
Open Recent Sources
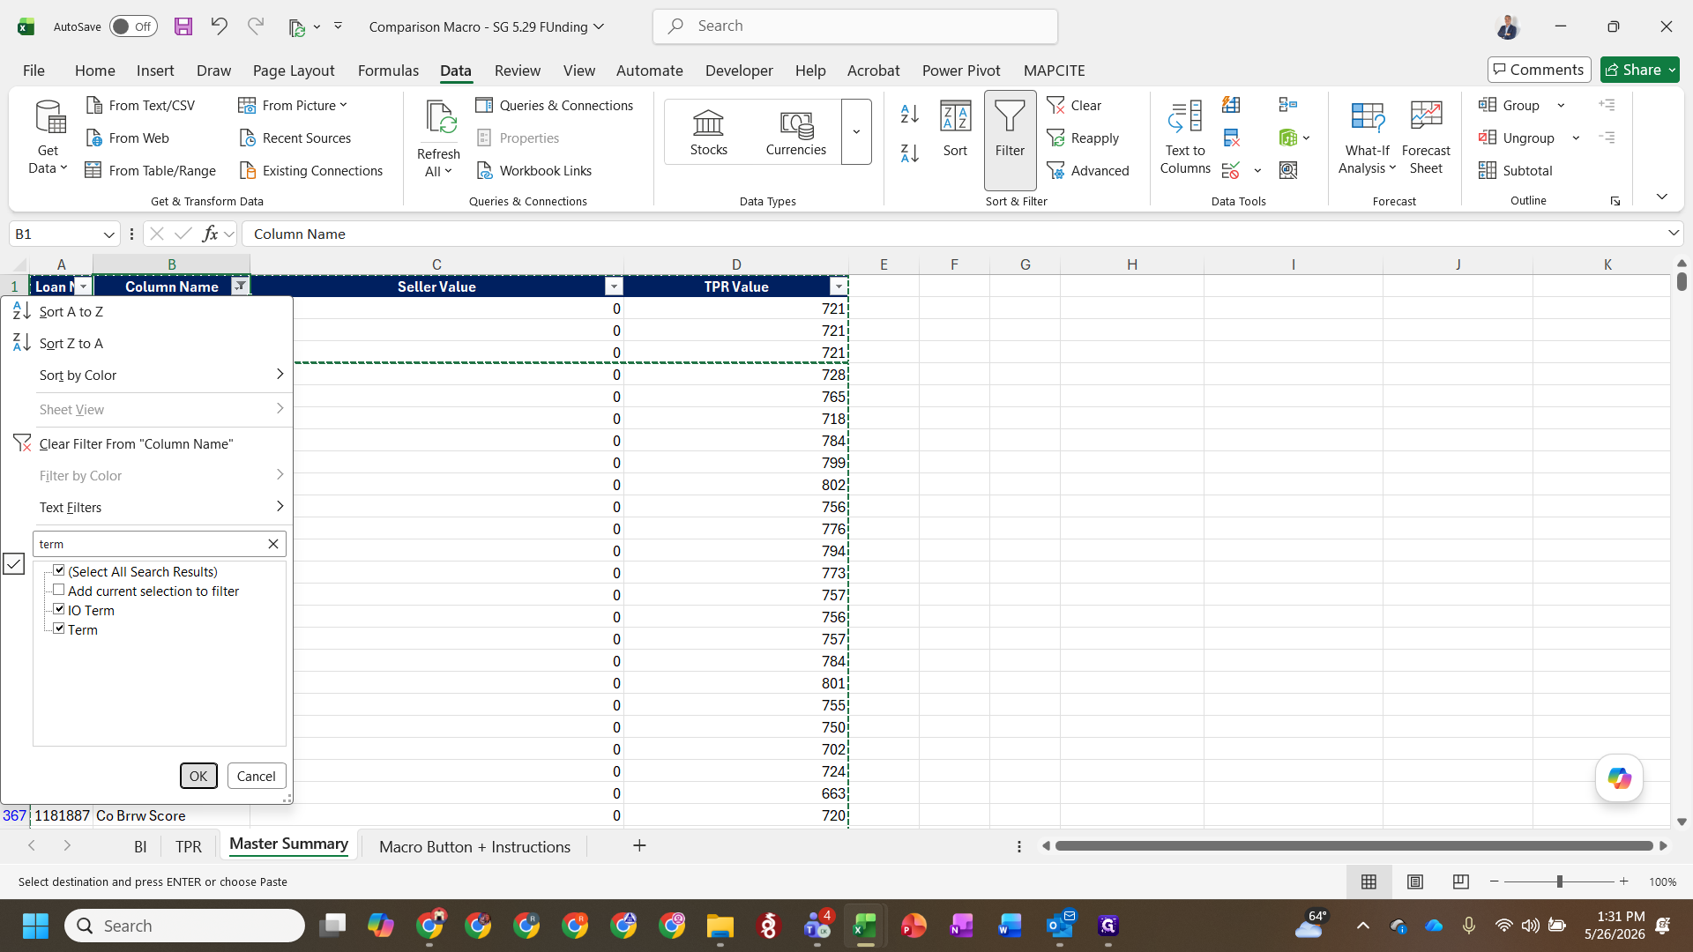(295, 138)
